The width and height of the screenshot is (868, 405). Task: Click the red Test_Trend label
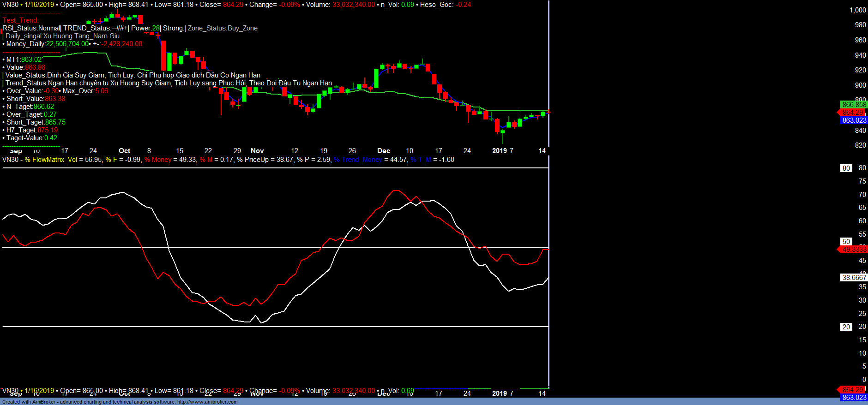20,20
